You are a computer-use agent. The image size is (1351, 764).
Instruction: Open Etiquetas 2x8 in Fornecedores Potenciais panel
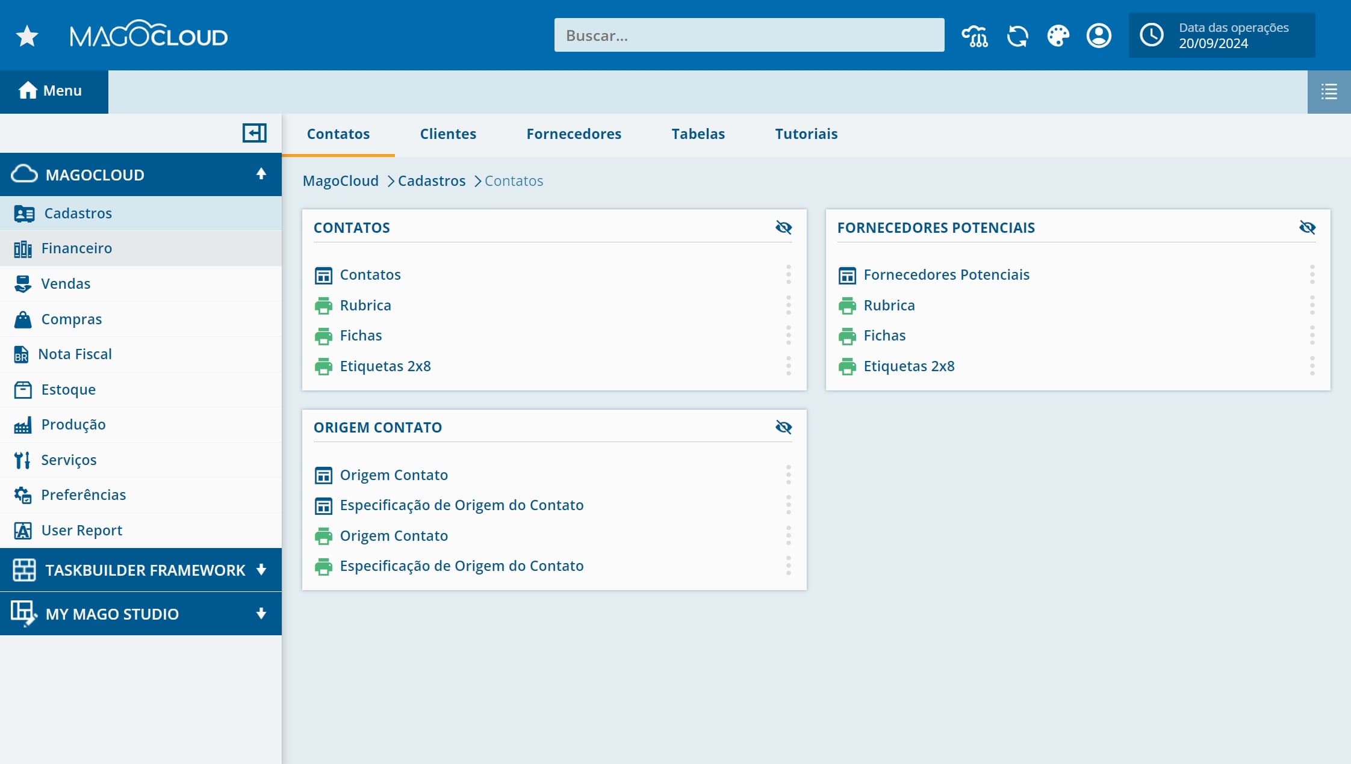coord(909,366)
